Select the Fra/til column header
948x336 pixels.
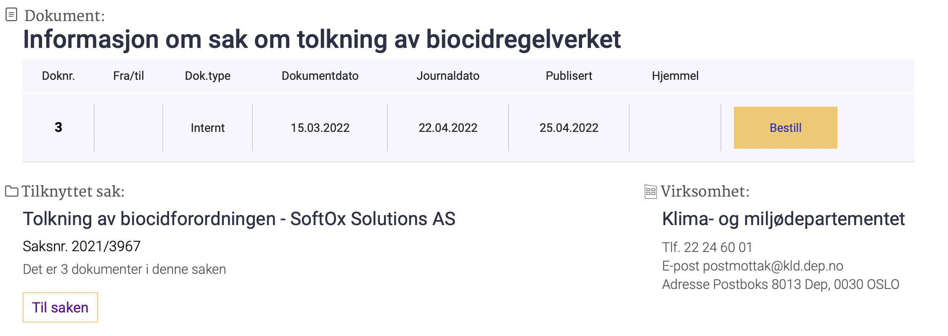pos(129,76)
